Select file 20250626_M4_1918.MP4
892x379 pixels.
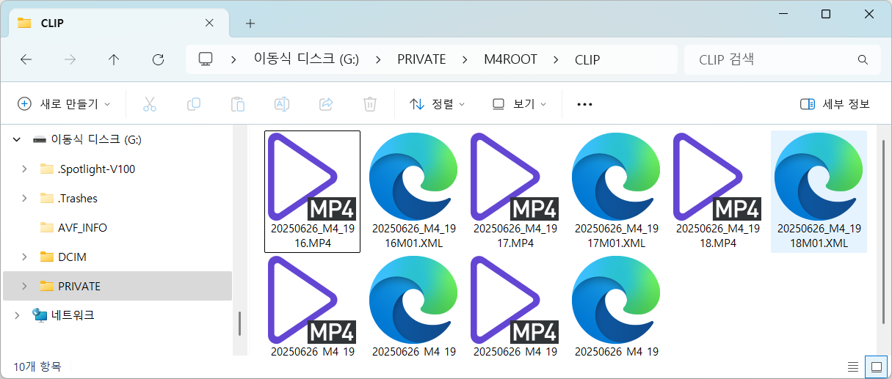click(x=717, y=191)
